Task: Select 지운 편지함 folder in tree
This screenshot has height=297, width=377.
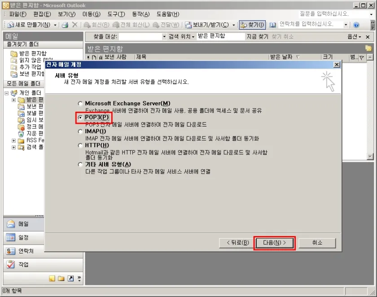Action: click(x=31, y=133)
